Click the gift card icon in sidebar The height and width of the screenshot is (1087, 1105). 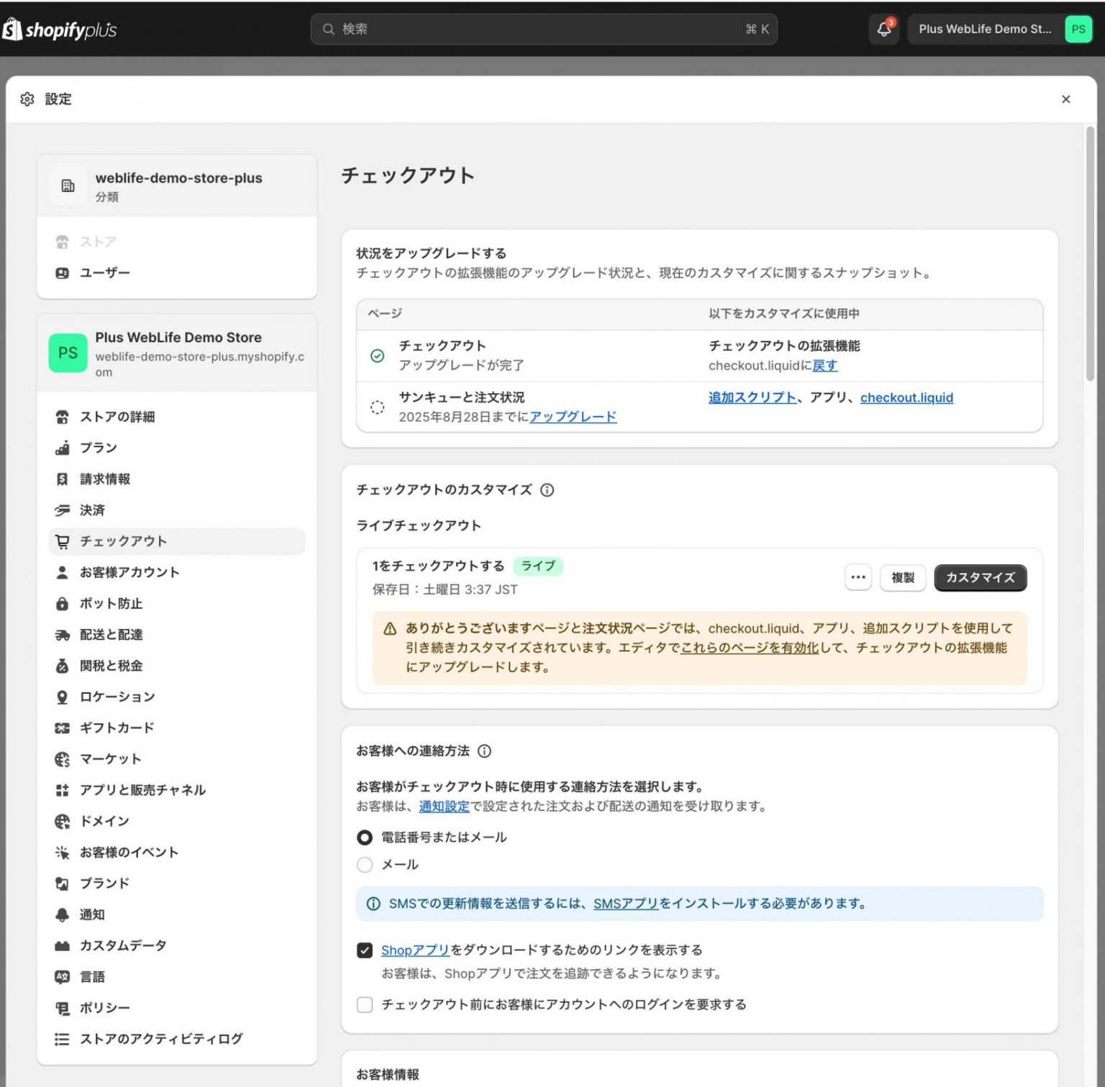tap(63, 728)
